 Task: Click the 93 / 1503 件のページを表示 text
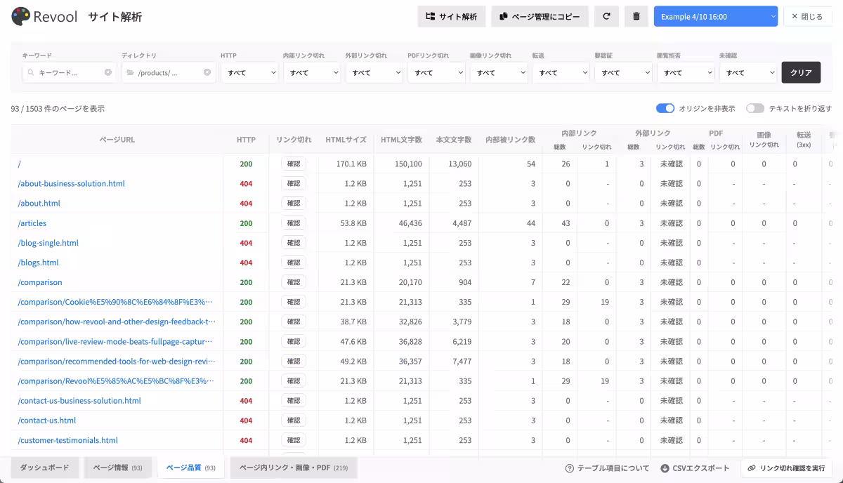pyautogui.click(x=58, y=109)
